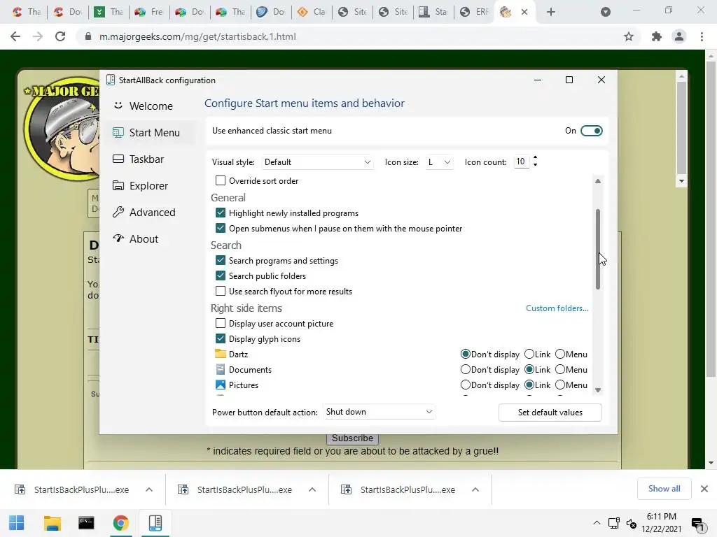Click the Icon count value field

[x=521, y=162]
